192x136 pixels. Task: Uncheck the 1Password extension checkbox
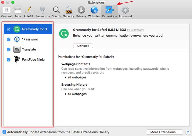pos(9,39)
